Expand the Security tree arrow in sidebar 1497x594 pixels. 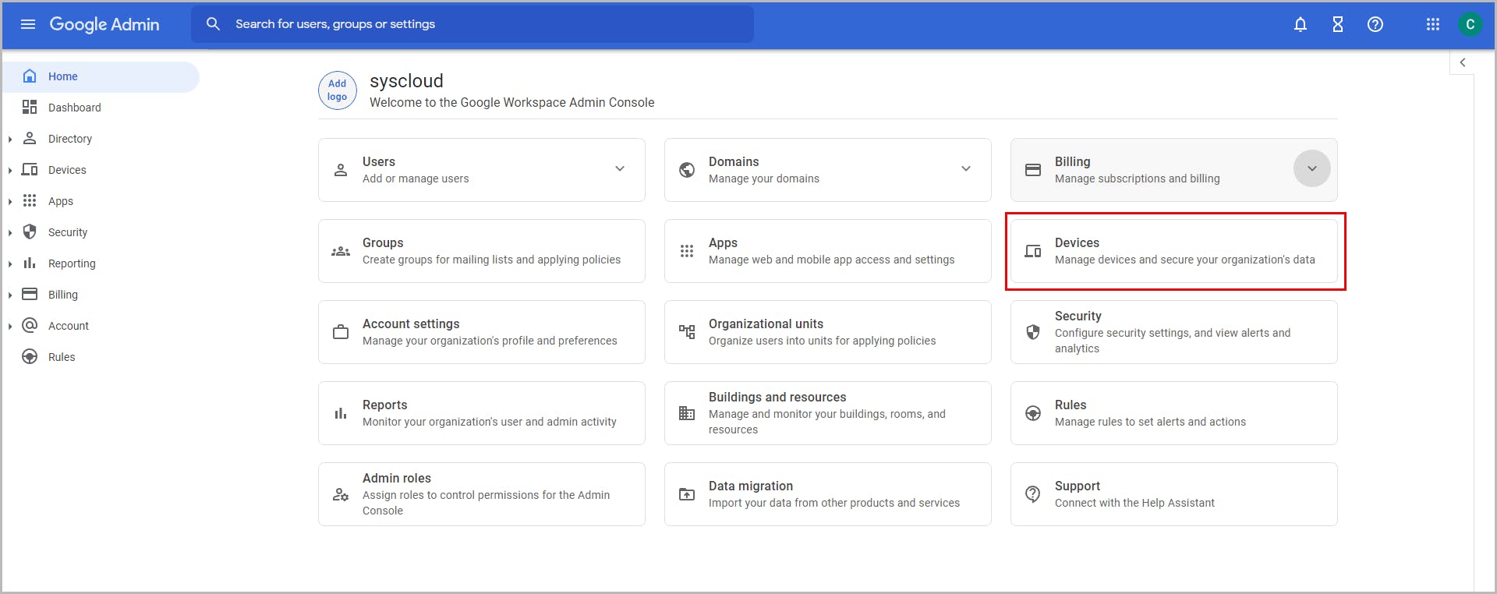pyautogui.click(x=10, y=233)
